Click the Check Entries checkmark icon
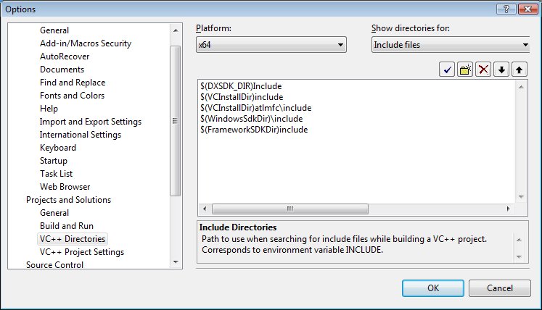This screenshot has height=310, width=542. (x=447, y=70)
